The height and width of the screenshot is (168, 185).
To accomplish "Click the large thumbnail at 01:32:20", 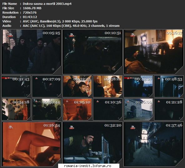I will pos(92,144).
